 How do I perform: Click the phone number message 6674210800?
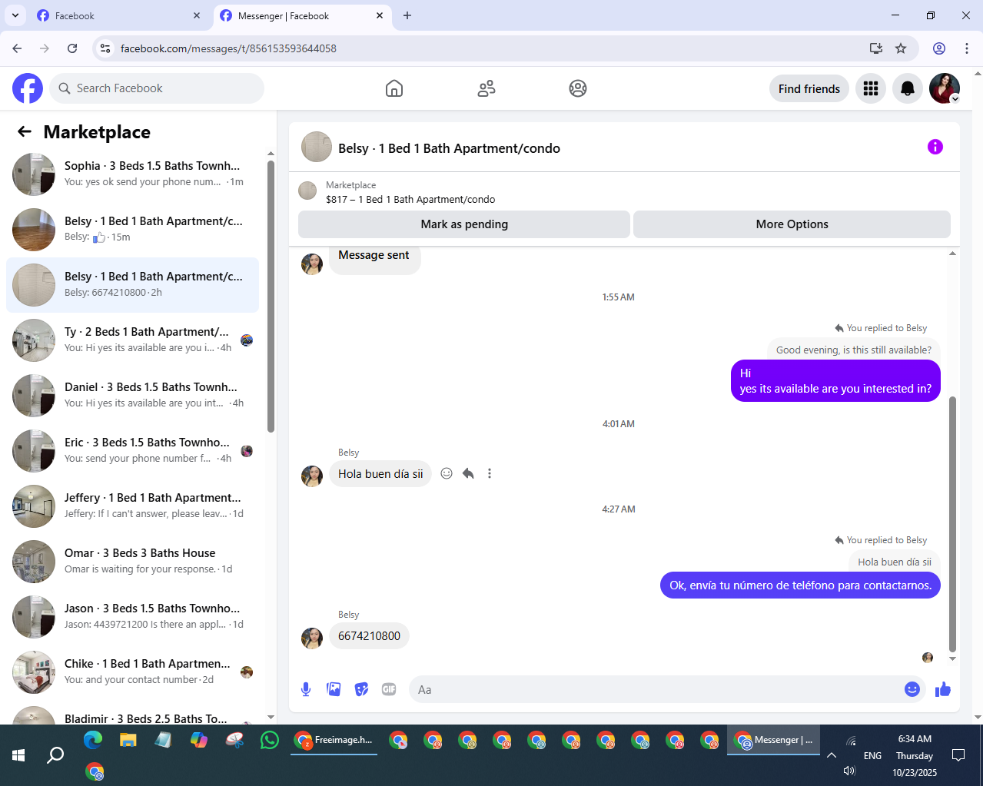coord(369,636)
